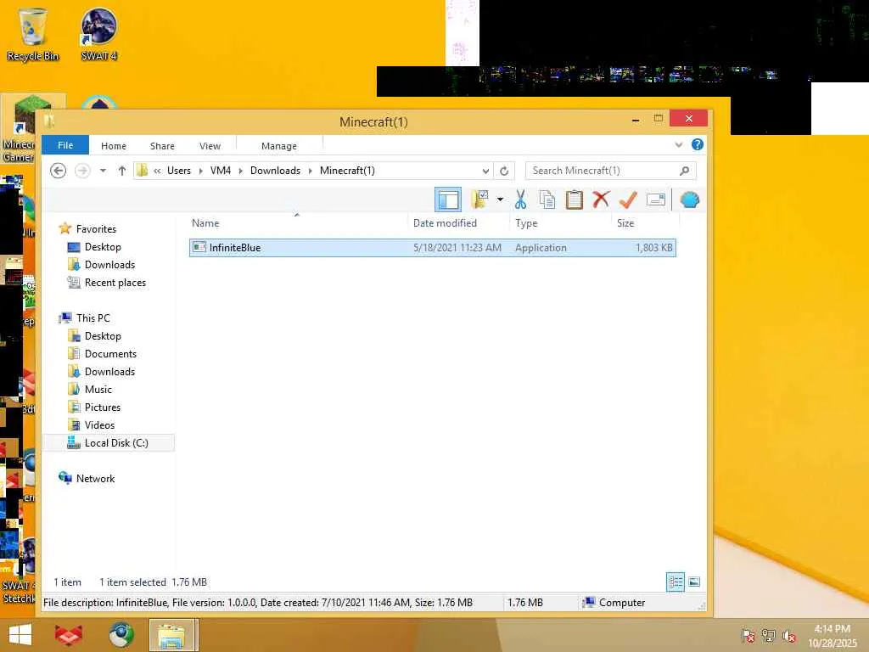Screen dimensions: 869x652
Task: Expand folder options dropdown arrow
Action: [x=500, y=200]
